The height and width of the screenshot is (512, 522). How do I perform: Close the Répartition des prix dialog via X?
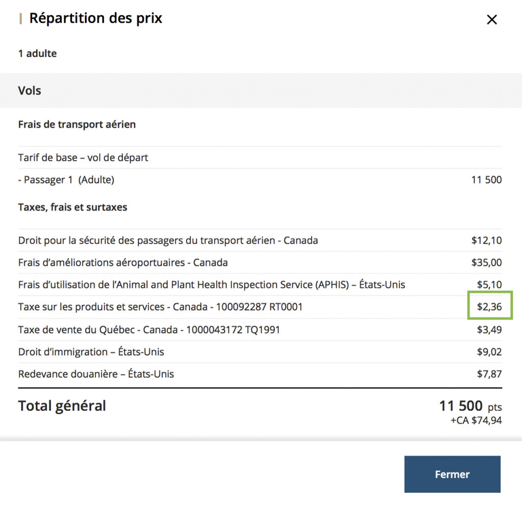[491, 19]
